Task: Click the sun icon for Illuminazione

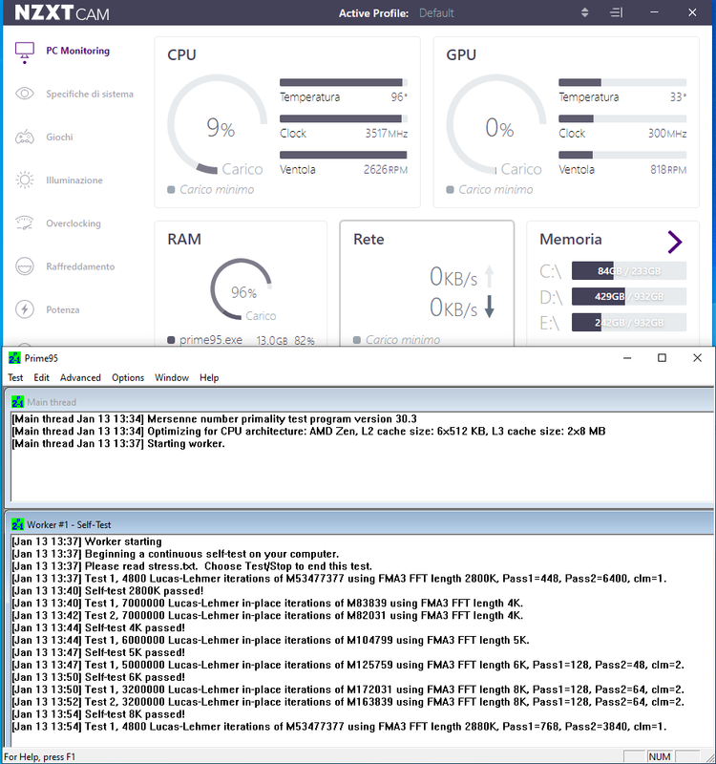Action: pyautogui.click(x=25, y=180)
